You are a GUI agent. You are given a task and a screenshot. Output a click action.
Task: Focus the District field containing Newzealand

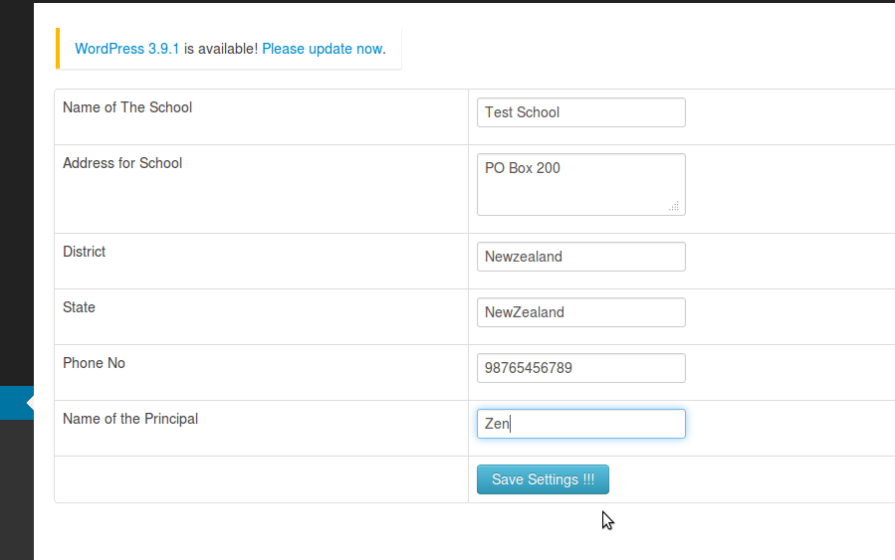click(580, 257)
